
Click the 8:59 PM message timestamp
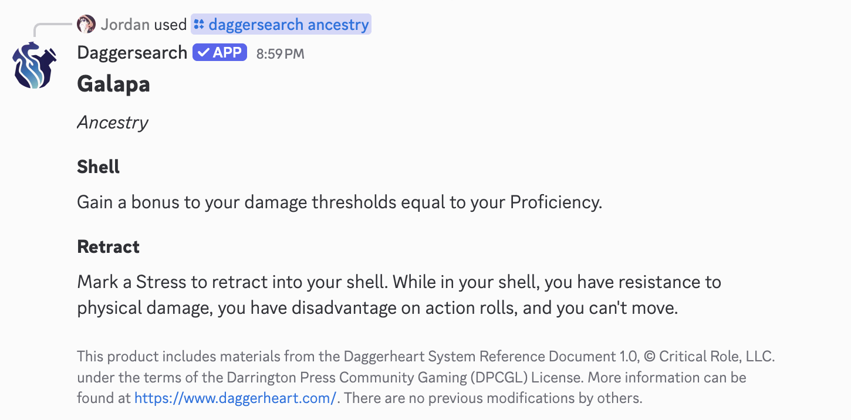280,54
